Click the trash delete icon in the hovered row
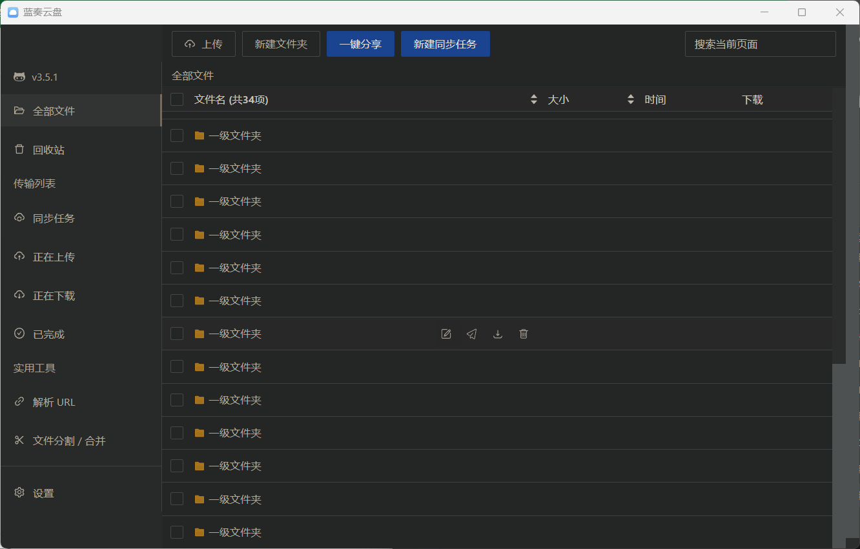Viewport: 860px width, 549px height. pos(524,334)
